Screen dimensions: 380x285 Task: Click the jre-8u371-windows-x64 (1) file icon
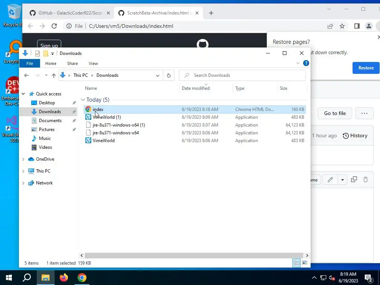pyautogui.click(x=88, y=125)
